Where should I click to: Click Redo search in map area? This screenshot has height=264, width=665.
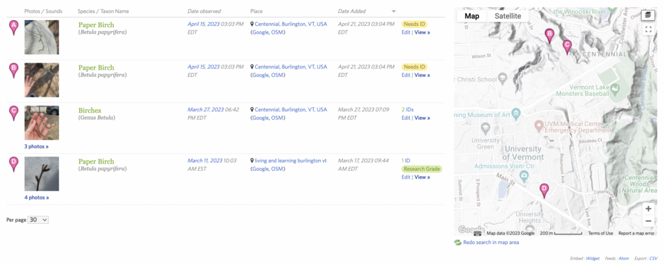(490, 242)
